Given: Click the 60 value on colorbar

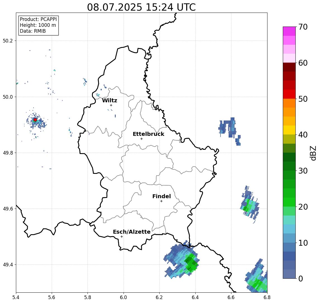Looking at the screenshot, I should (303, 63).
